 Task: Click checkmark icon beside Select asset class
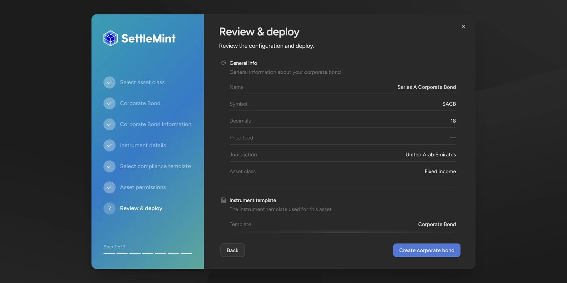pyautogui.click(x=110, y=83)
